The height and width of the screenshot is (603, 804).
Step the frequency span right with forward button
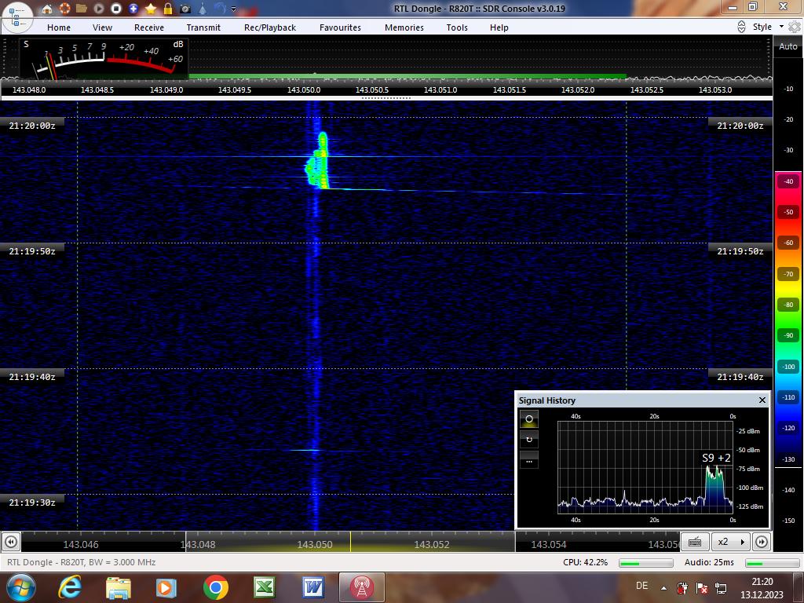click(x=762, y=542)
